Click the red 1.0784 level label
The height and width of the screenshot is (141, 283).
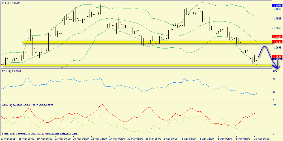coord(277,37)
